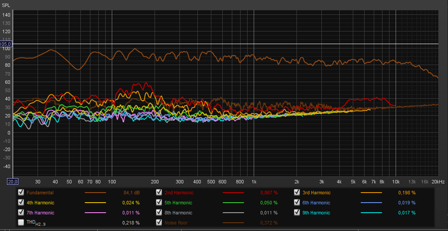Viewport: 448px width, 231px height.
Task: Click the Fundamental 84,1 dB readout
Action: pyautogui.click(x=131, y=193)
